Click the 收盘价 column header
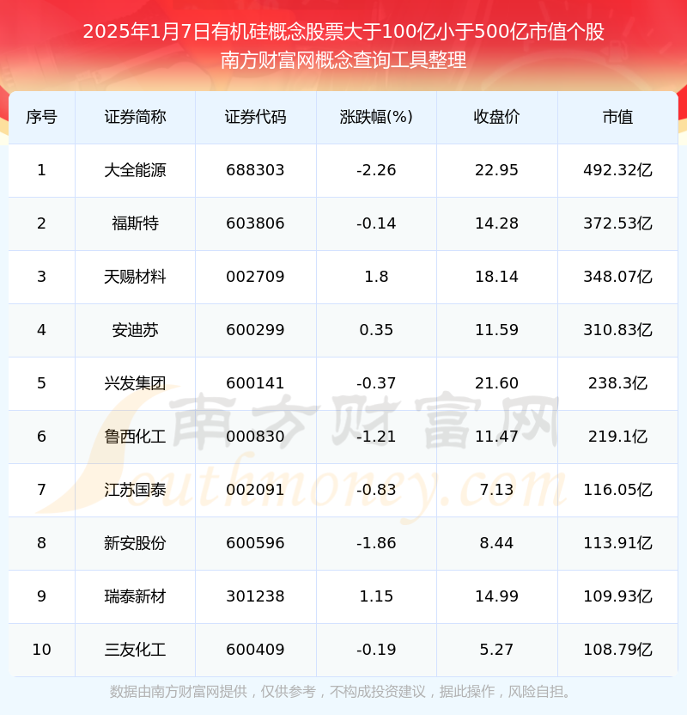This screenshot has height=715, width=687. [x=496, y=117]
